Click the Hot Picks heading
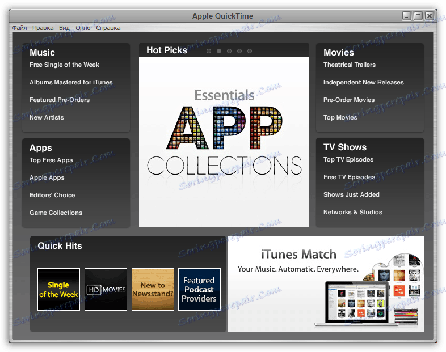Screen dimensions: 446x352 point(167,50)
